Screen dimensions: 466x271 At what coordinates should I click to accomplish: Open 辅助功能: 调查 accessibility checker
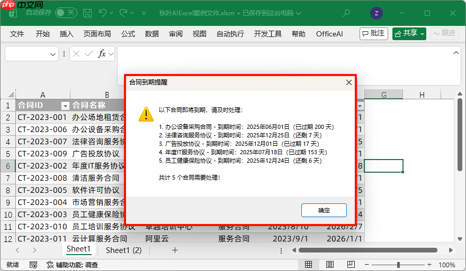click(72, 265)
